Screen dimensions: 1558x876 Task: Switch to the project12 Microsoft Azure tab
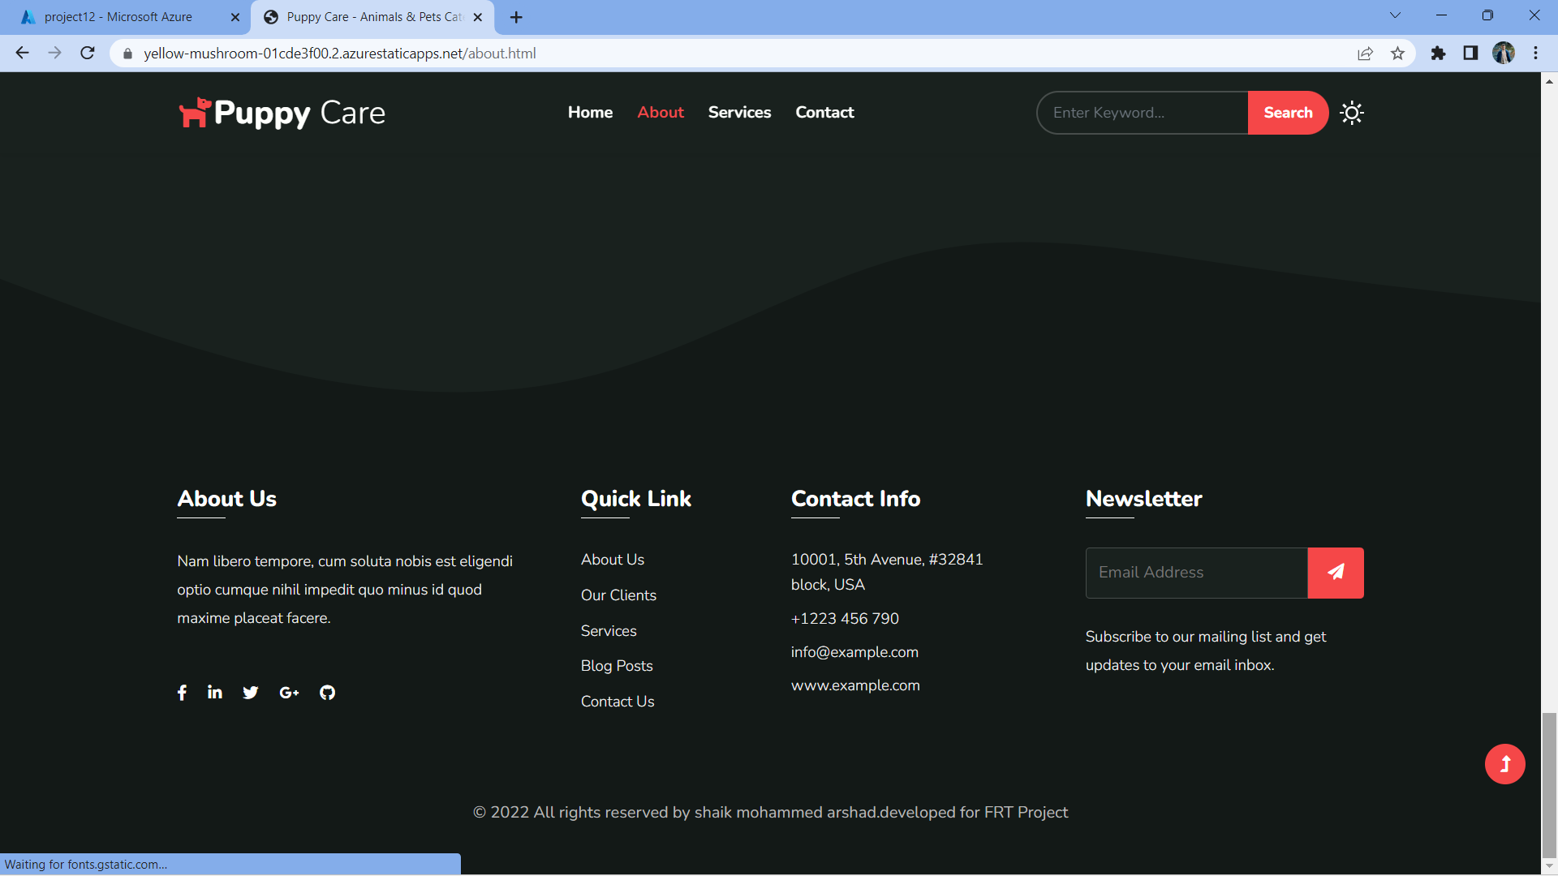click(118, 16)
